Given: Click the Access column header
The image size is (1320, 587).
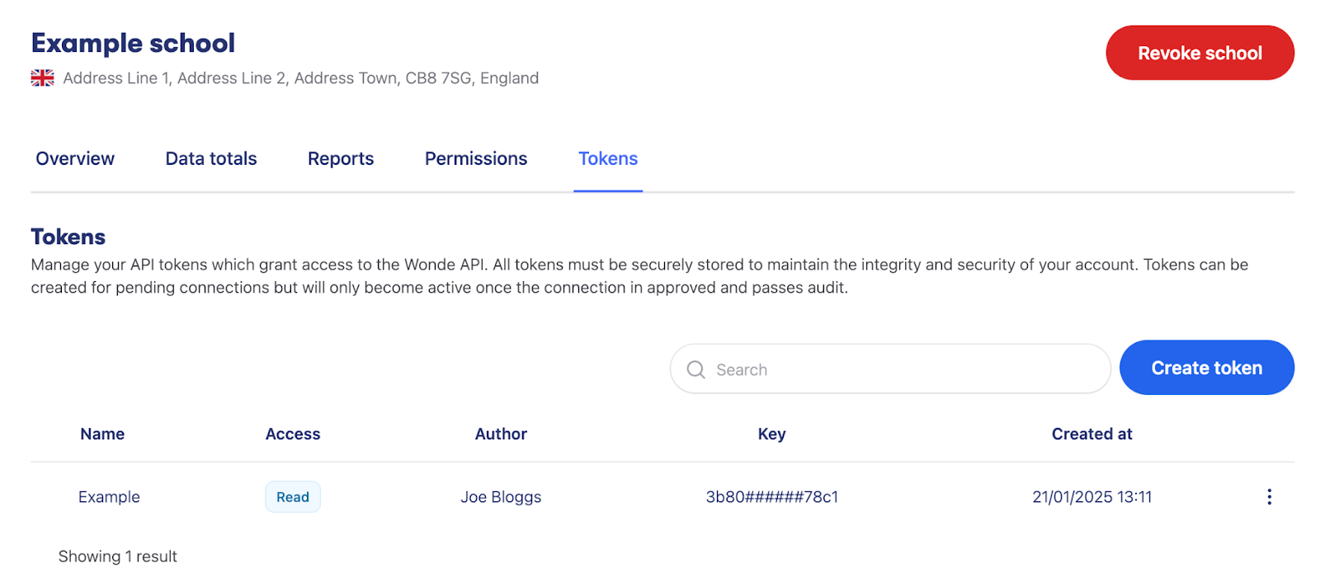Looking at the screenshot, I should [x=293, y=434].
